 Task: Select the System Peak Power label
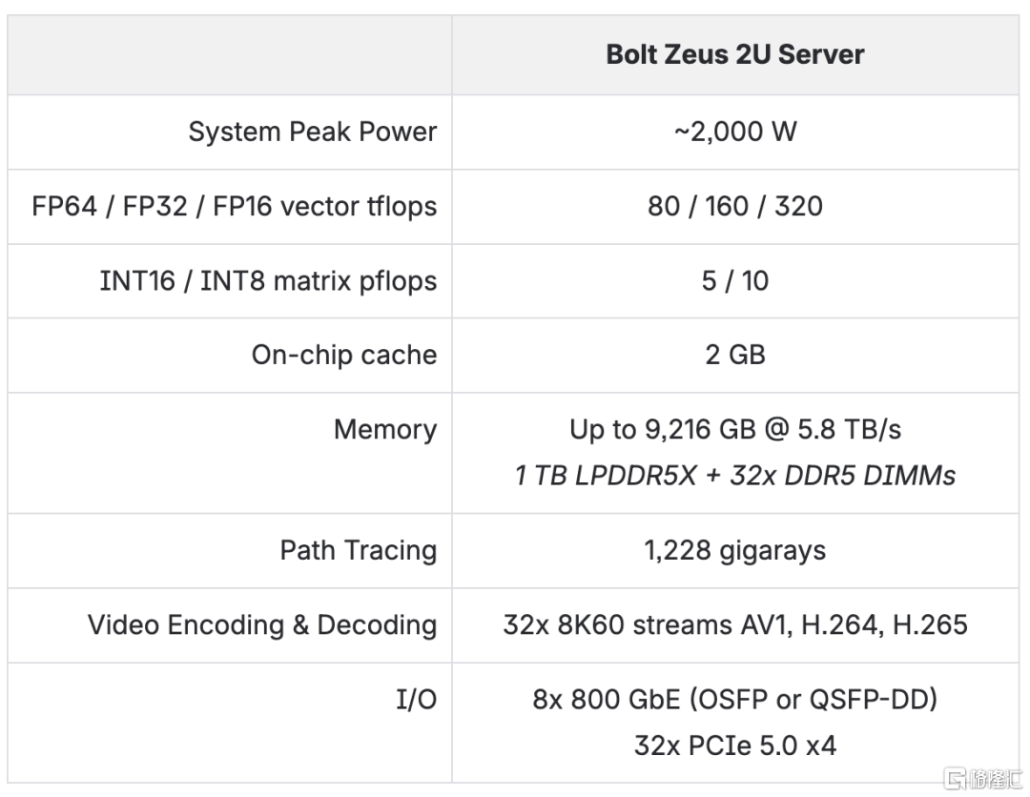(x=312, y=132)
